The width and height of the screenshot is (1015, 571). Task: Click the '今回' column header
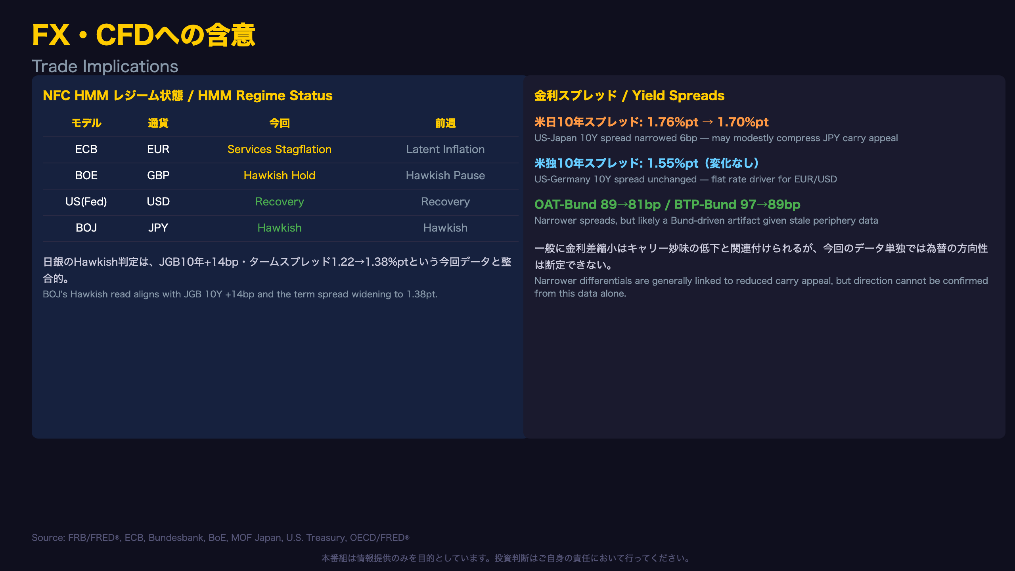pos(280,123)
